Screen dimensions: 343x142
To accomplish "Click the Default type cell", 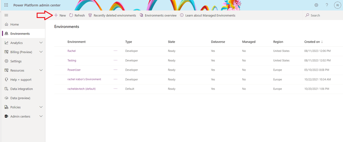I will (x=129, y=89).
